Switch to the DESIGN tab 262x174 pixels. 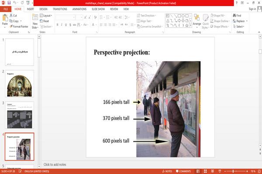(x=43, y=9)
